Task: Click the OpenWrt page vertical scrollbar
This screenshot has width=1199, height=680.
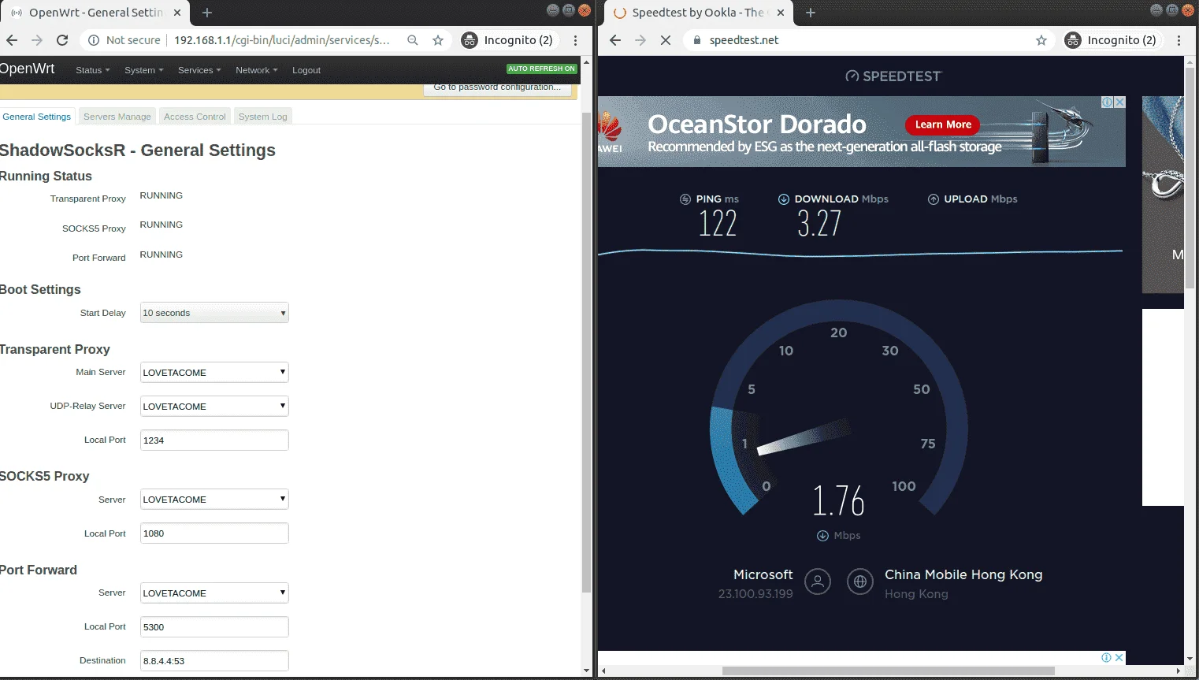Action: (x=586, y=351)
